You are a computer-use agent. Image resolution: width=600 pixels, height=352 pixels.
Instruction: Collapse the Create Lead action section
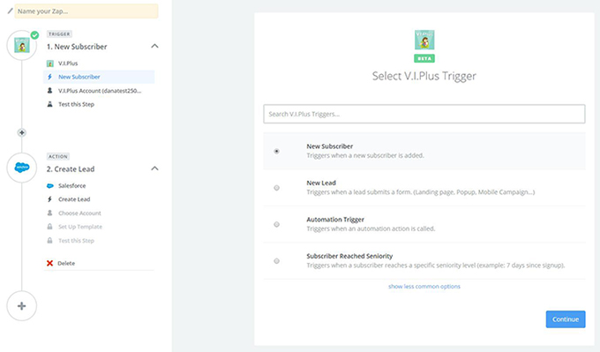click(x=154, y=169)
